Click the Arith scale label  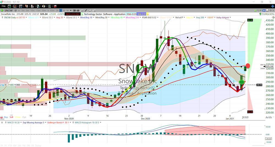click(268, 117)
